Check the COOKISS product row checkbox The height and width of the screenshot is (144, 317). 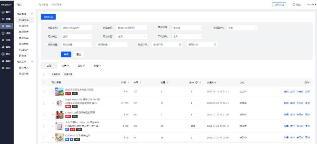pos(45,138)
